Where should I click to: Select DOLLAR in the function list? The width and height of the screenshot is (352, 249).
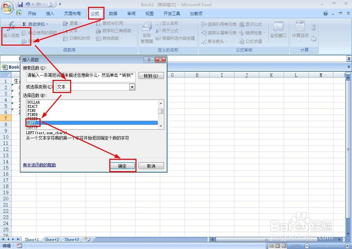click(92, 102)
